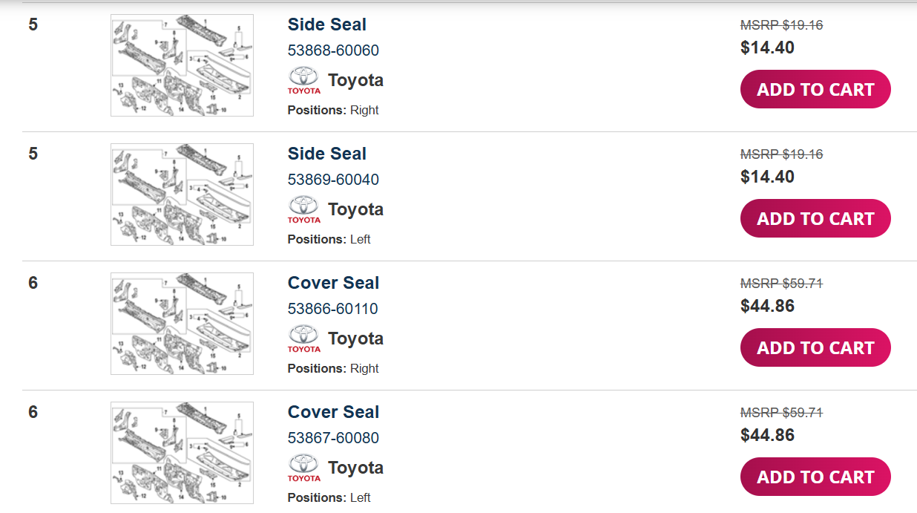The height and width of the screenshot is (513, 917).
Task: Open diagram thumbnail for left Side Seal
Action: [x=182, y=195]
